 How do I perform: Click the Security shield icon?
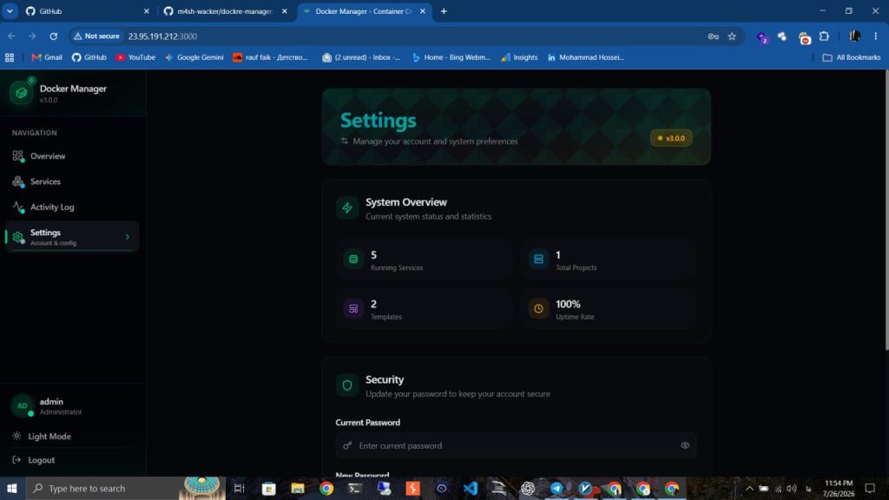[x=347, y=385]
